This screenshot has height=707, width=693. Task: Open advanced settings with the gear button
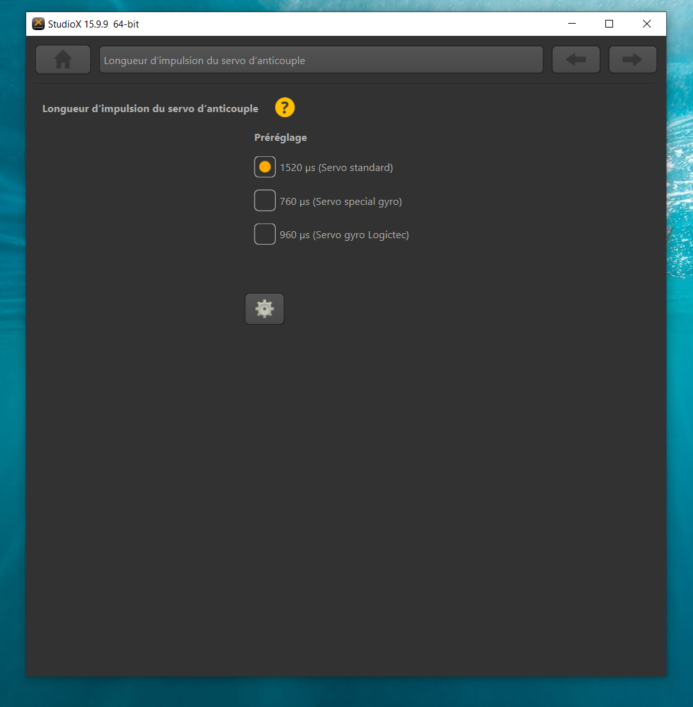click(x=264, y=309)
